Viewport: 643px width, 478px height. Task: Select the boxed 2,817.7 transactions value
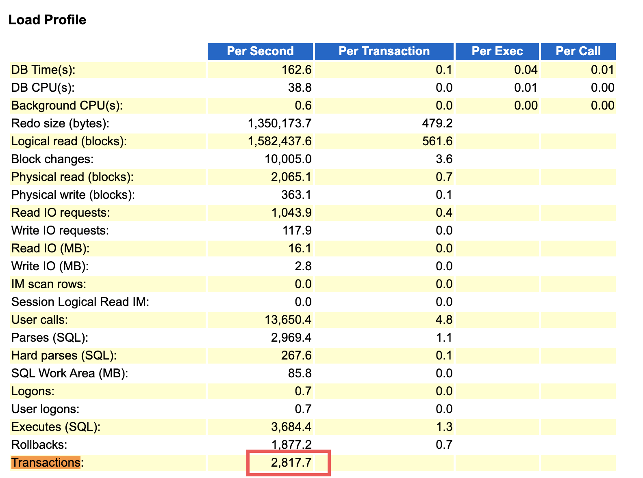(291, 463)
